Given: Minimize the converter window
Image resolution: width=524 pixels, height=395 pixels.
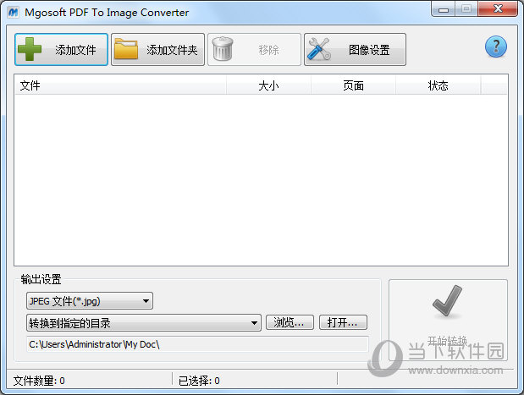Looking at the screenshot, I should click(x=443, y=9).
